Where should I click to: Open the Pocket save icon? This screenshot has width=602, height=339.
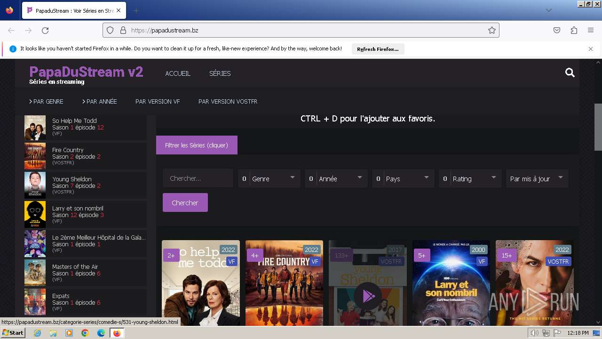pos(557,30)
